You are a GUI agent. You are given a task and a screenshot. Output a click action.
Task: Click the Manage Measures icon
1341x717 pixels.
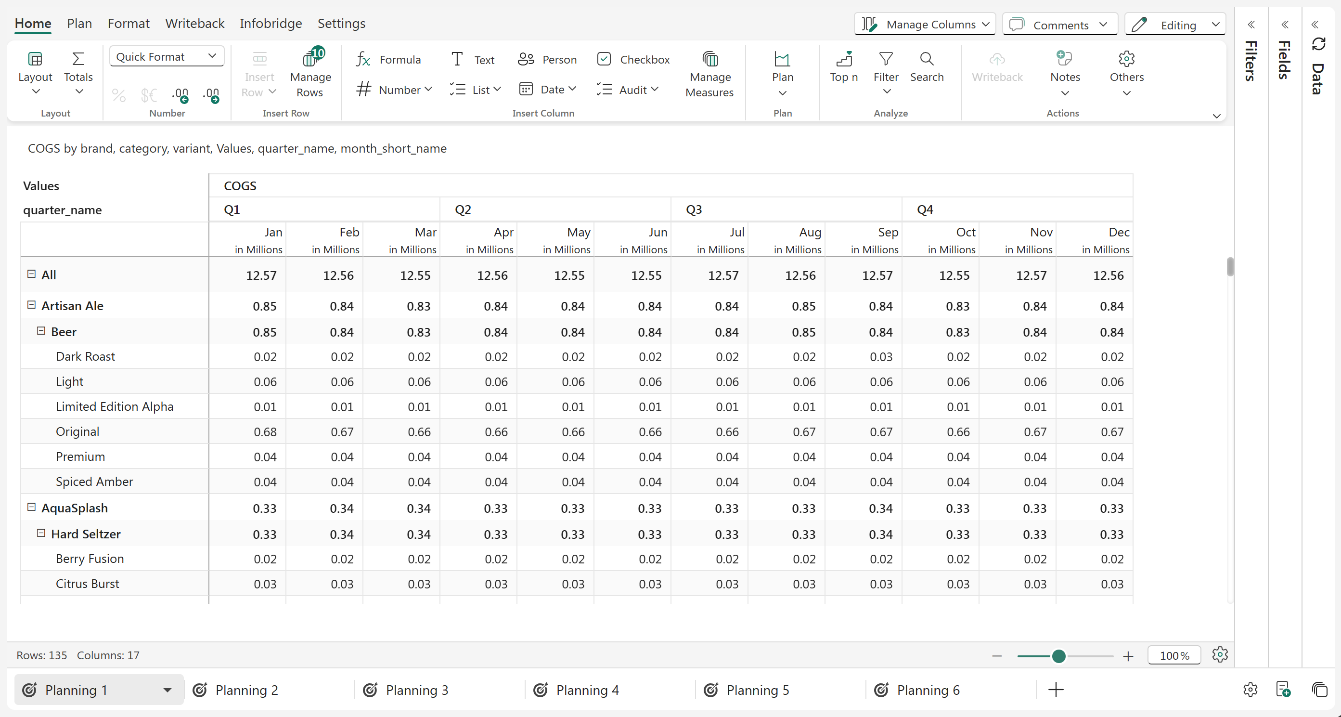pyautogui.click(x=709, y=59)
